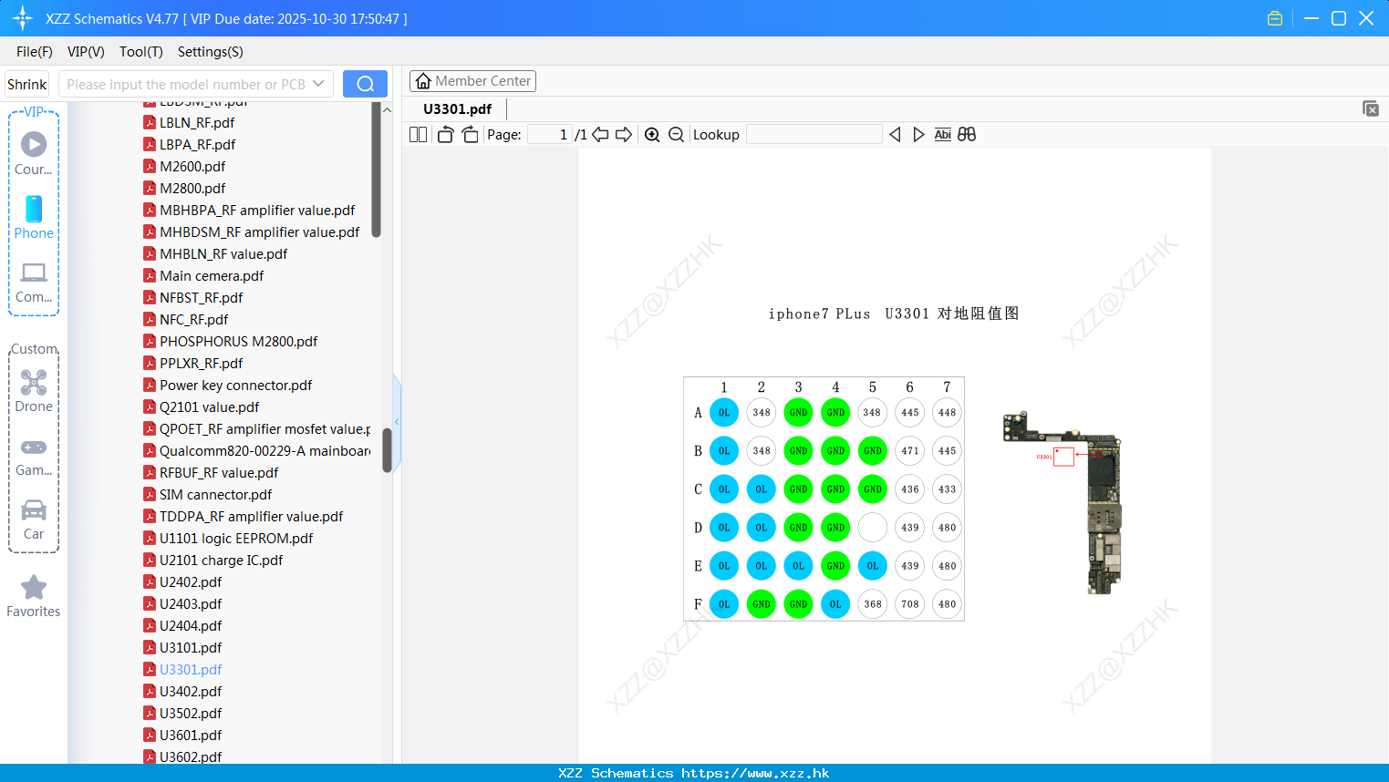This screenshot has height=782, width=1389.
Task: Open U3101.pdf
Action: click(x=182, y=647)
